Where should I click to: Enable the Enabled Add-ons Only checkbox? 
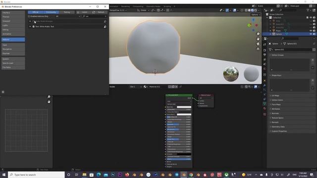coord(29,16)
